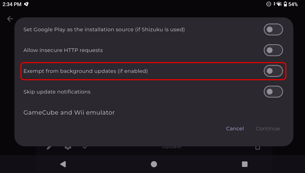This screenshot has width=305, height=173.
Task: Tap the Update button behind the dialog
Action: tap(172, 147)
